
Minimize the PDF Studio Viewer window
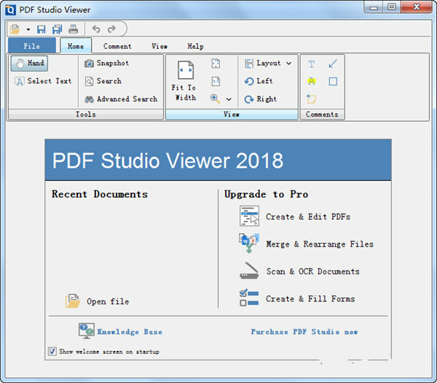(x=374, y=7)
